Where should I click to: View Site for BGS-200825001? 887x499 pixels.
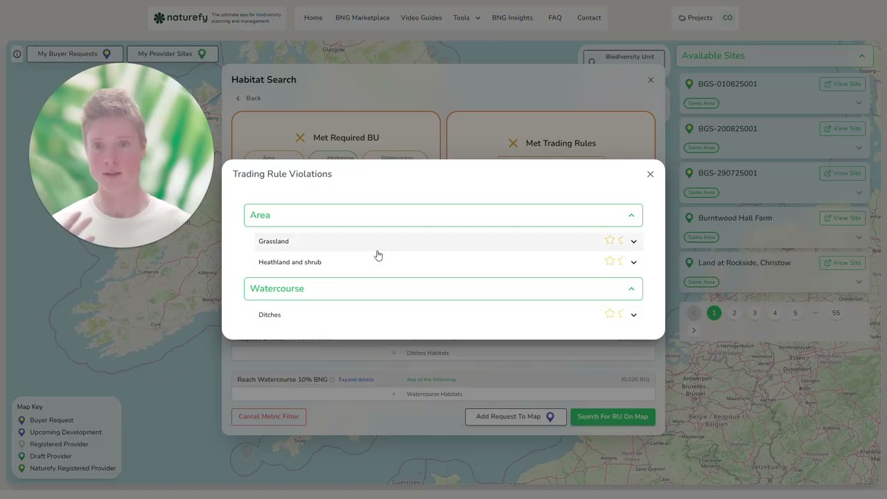(843, 128)
